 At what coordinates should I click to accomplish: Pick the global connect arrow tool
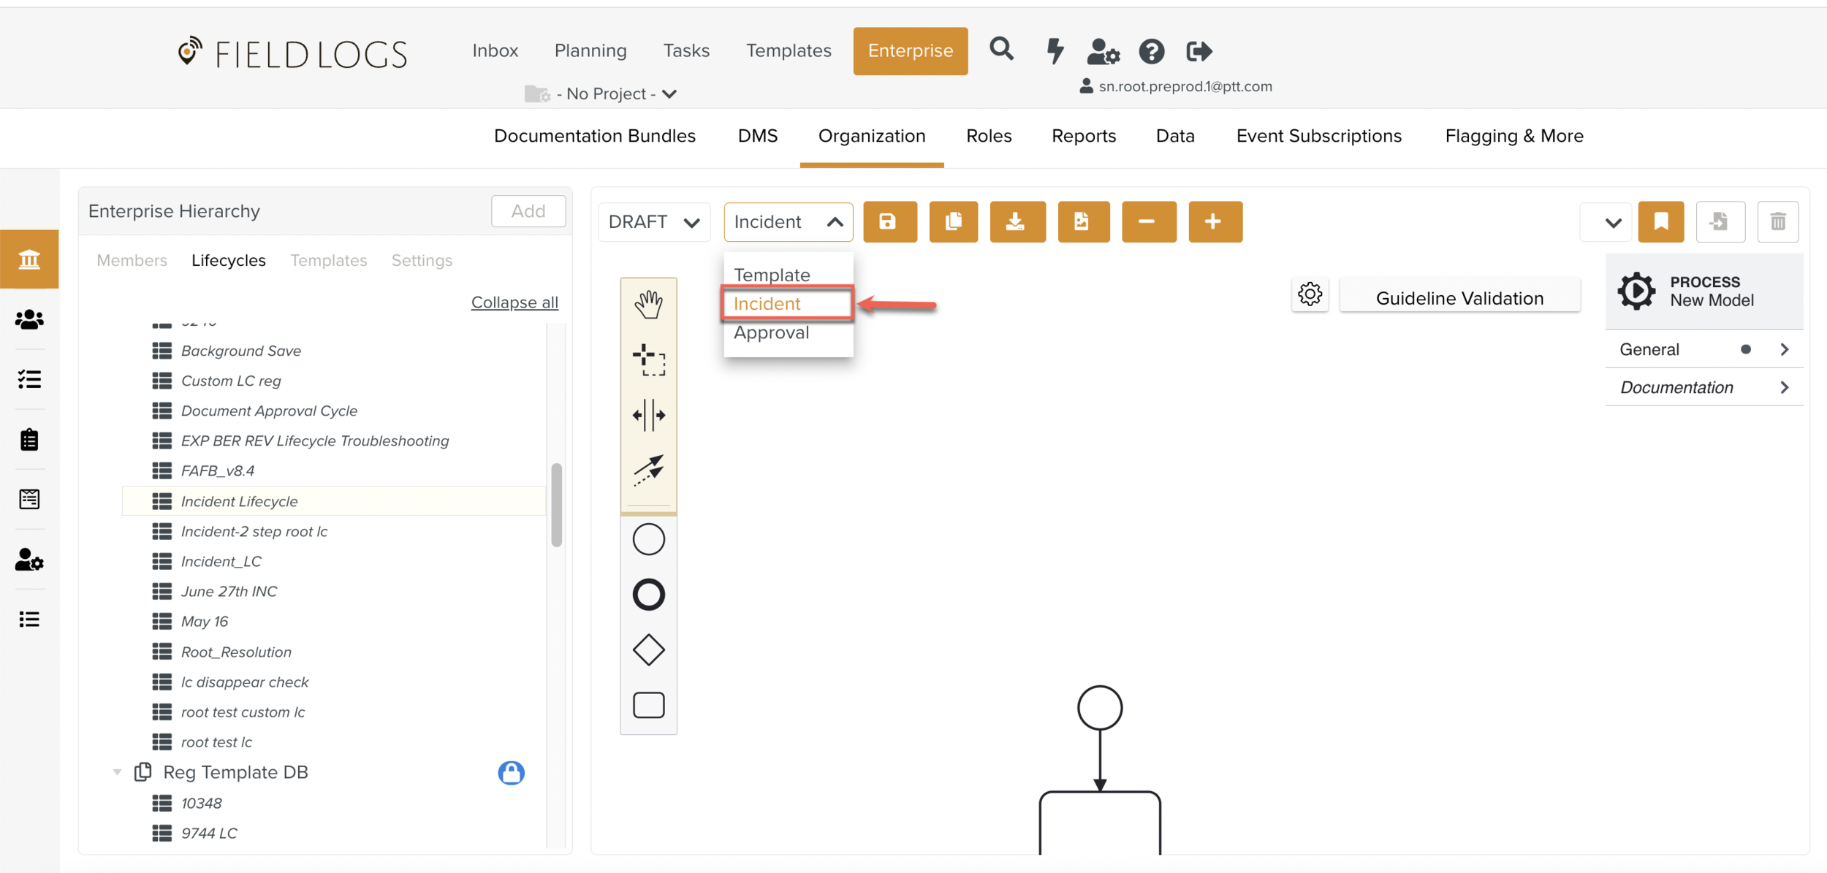[648, 470]
